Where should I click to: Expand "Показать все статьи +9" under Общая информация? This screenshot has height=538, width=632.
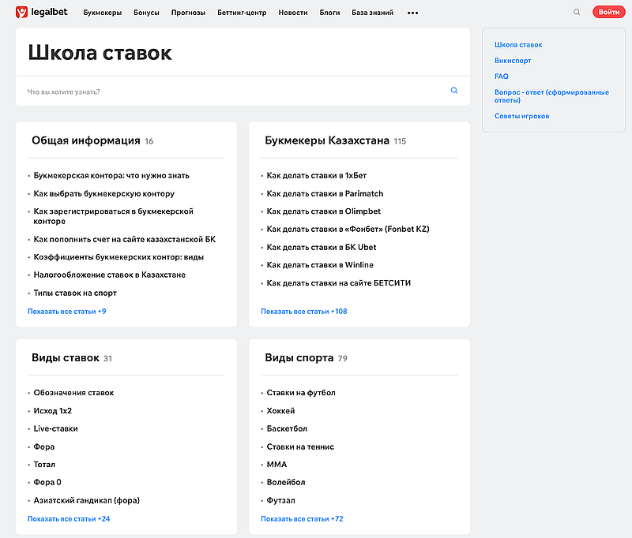pos(66,311)
